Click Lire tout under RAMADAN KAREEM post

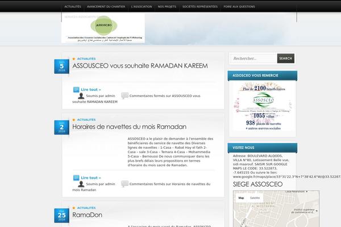point(91,90)
